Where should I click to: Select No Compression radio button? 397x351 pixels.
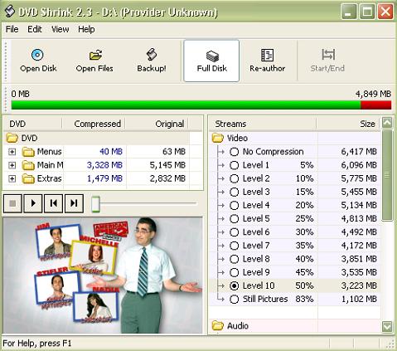[234, 152]
